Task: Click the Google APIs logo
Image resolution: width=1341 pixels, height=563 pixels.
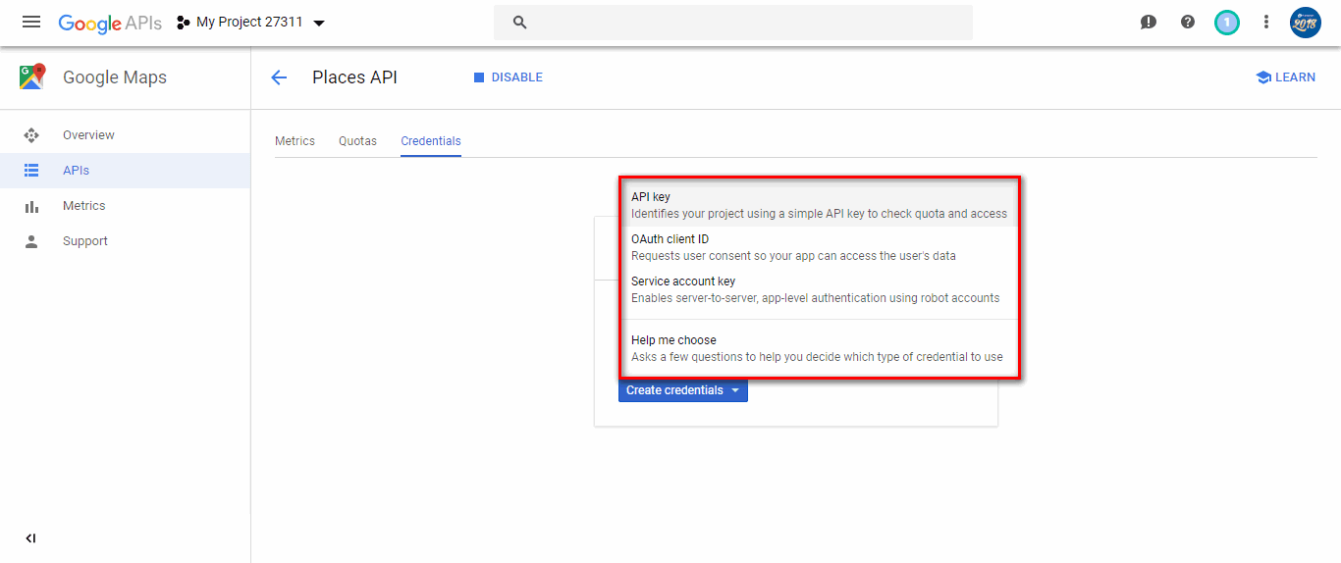Action: [110, 23]
